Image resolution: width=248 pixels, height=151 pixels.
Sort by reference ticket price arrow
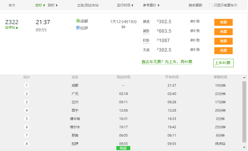coord(158,5)
